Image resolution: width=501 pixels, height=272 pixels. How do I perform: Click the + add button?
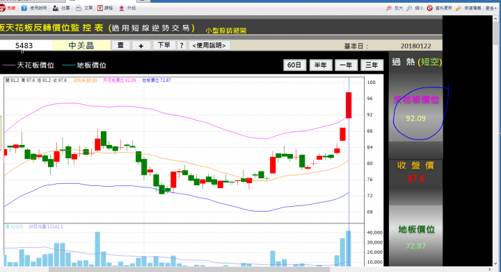[141, 45]
